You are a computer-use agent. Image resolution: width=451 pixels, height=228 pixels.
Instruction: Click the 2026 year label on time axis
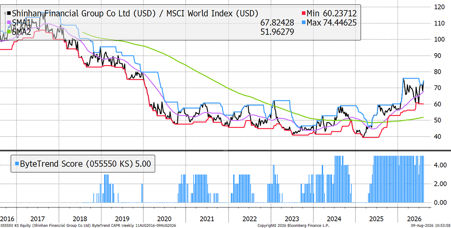(x=413, y=218)
